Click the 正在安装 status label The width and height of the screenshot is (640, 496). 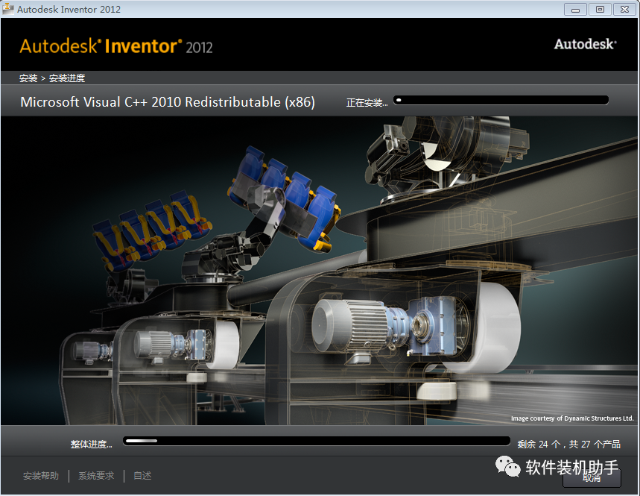[x=367, y=102]
